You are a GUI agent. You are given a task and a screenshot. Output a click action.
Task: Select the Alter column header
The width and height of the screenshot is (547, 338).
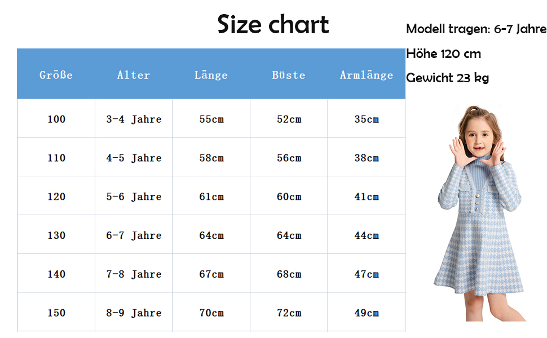tap(134, 75)
